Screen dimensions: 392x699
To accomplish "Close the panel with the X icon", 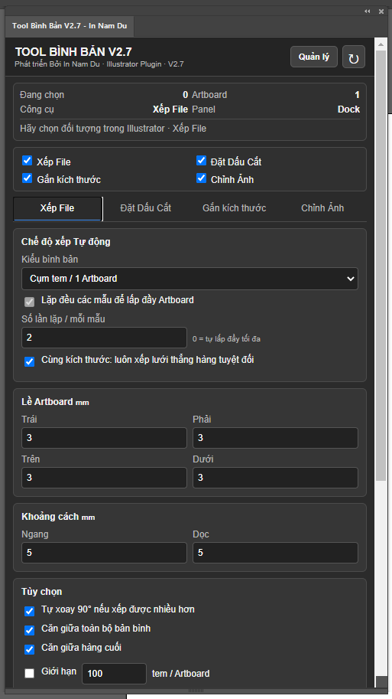I will pos(381,11).
